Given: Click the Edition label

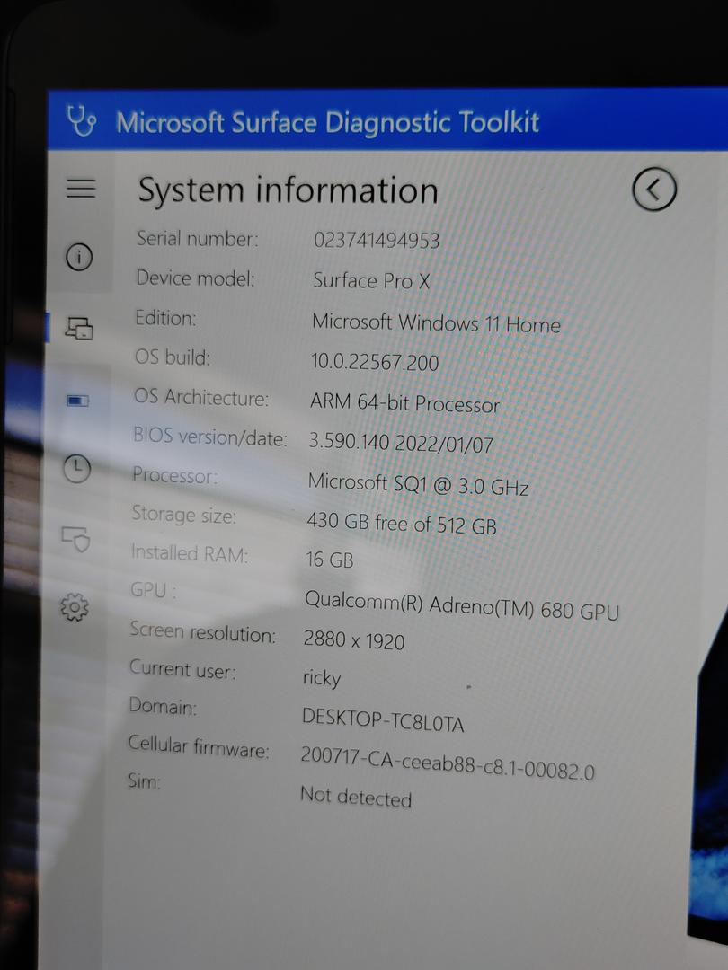Looking at the screenshot, I should pyautogui.click(x=165, y=318).
